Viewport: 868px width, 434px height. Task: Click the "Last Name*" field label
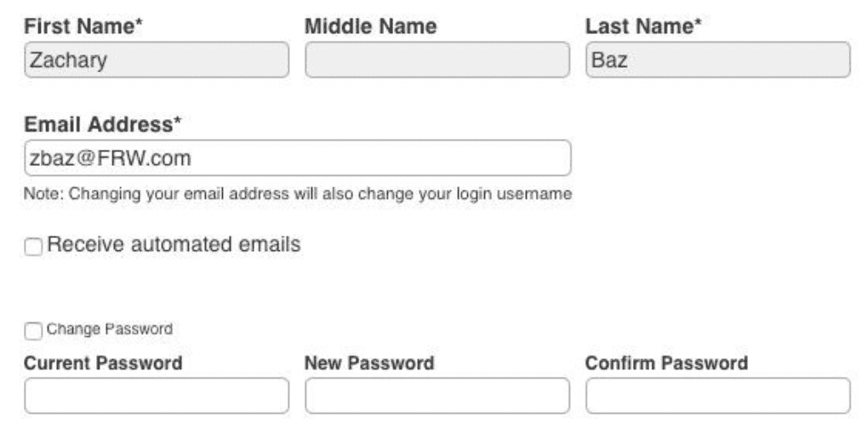[x=642, y=27]
